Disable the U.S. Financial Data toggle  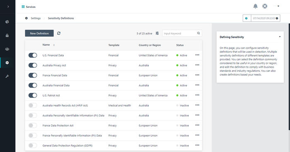point(33,55)
